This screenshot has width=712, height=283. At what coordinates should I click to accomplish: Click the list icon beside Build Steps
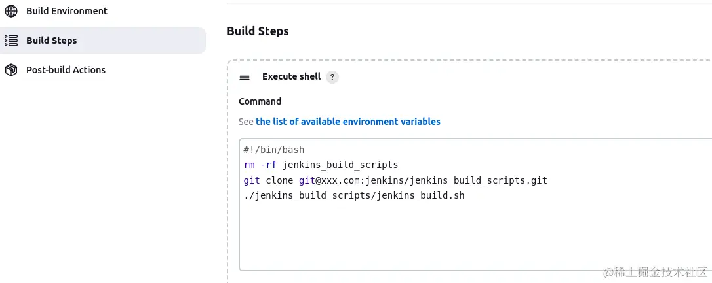point(11,41)
